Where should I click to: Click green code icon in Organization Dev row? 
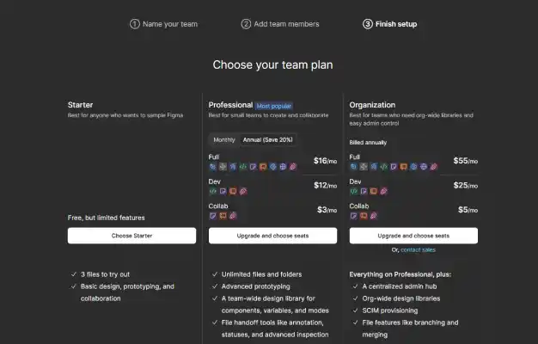[354, 191]
